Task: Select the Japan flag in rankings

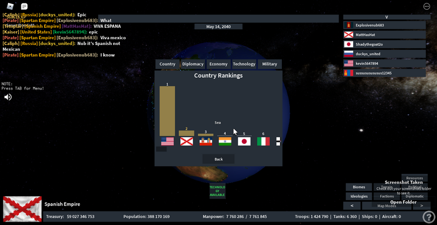Action: [244, 141]
